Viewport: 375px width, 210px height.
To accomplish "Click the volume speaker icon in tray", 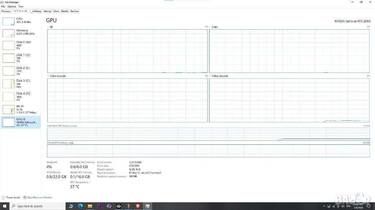I will [x=343, y=206].
